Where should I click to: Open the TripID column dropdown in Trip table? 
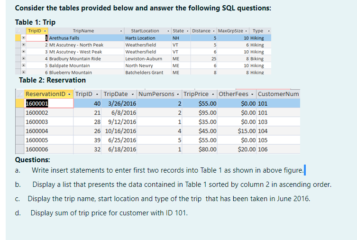pyautogui.click(x=45, y=31)
